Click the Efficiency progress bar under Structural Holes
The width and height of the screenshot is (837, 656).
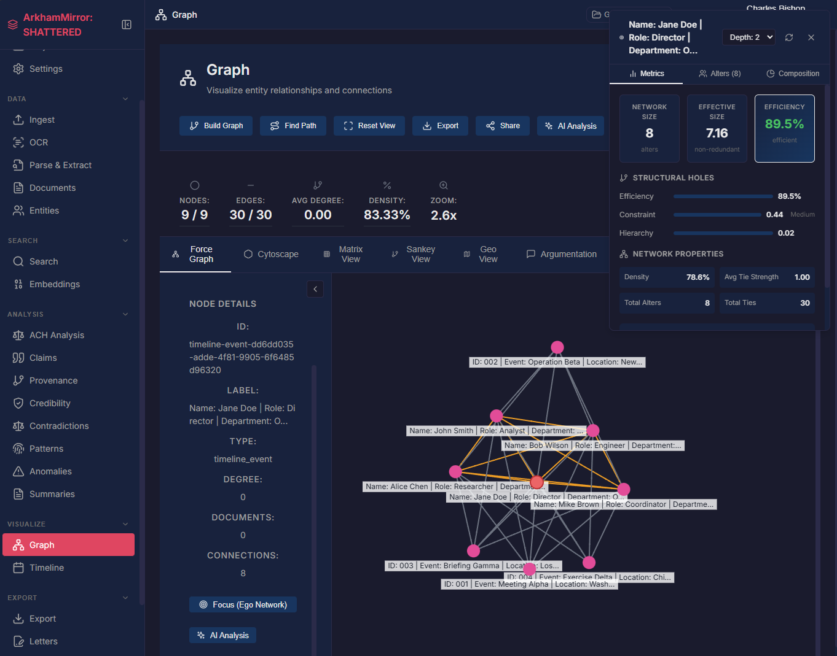tap(723, 196)
